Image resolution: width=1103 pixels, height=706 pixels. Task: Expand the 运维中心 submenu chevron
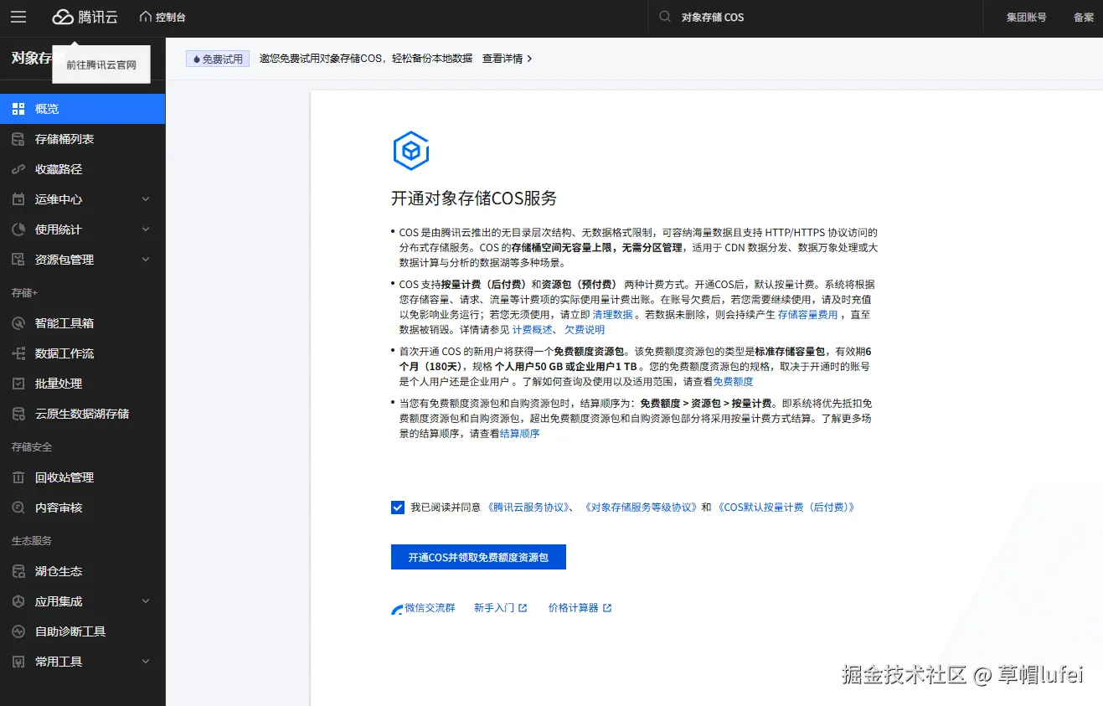point(146,199)
